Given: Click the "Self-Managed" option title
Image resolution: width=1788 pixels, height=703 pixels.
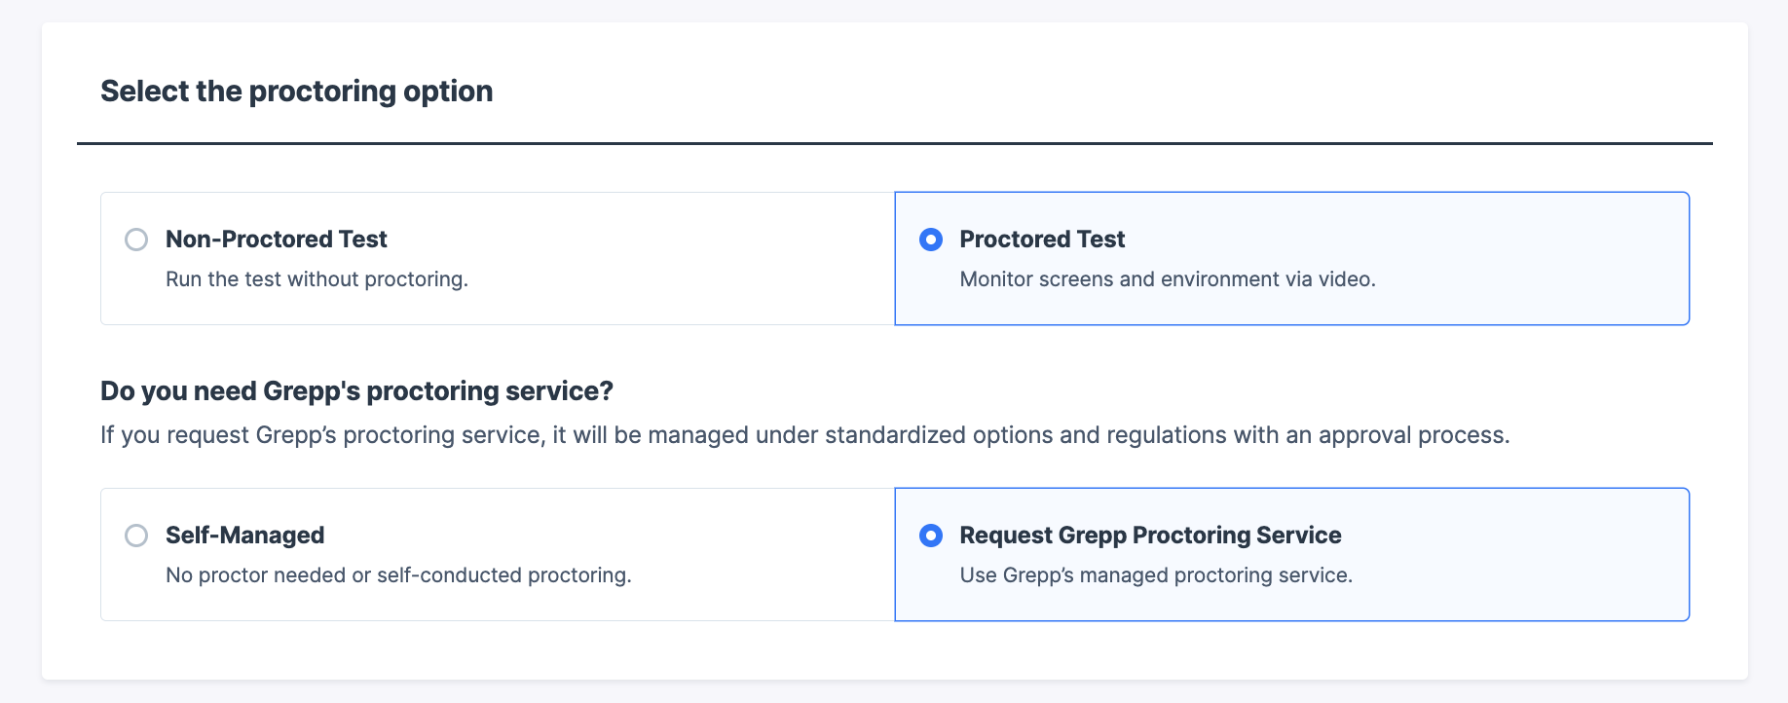Looking at the screenshot, I should point(244,536).
